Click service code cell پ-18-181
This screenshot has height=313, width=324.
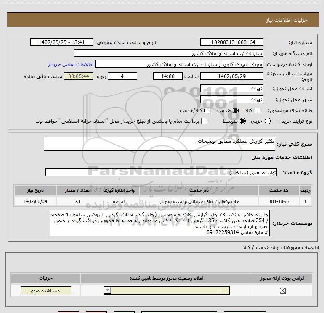279,201
